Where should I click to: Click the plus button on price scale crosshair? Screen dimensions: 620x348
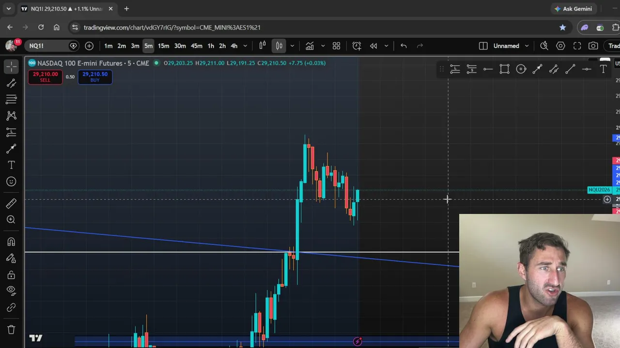pyautogui.click(x=607, y=199)
